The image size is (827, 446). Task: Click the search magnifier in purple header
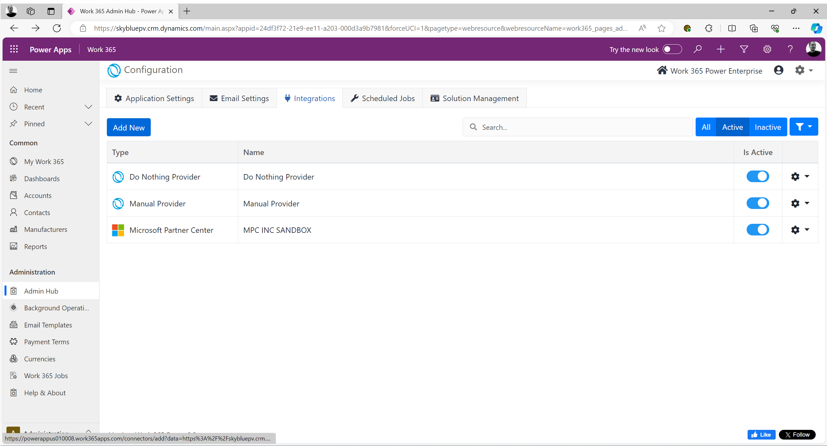pos(698,49)
